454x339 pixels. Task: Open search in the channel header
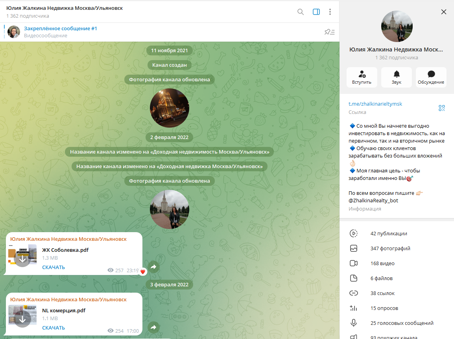[x=301, y=12]
